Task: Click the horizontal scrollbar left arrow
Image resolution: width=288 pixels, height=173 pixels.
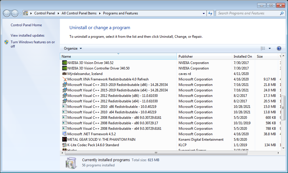Action: pos(62,153)
